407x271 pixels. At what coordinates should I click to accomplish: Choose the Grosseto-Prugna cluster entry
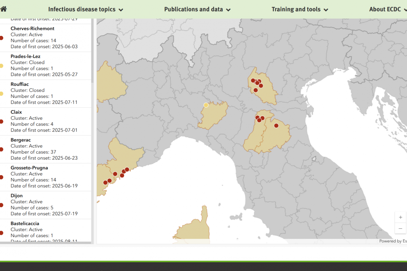(44, 177)
